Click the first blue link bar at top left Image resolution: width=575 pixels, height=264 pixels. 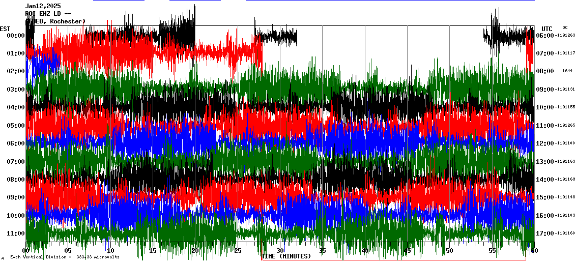[119, 1]
